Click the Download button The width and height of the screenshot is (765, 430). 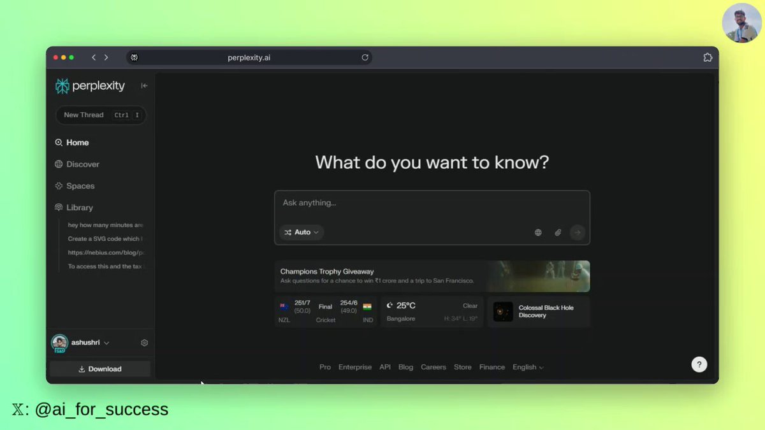tap(99, 368)
